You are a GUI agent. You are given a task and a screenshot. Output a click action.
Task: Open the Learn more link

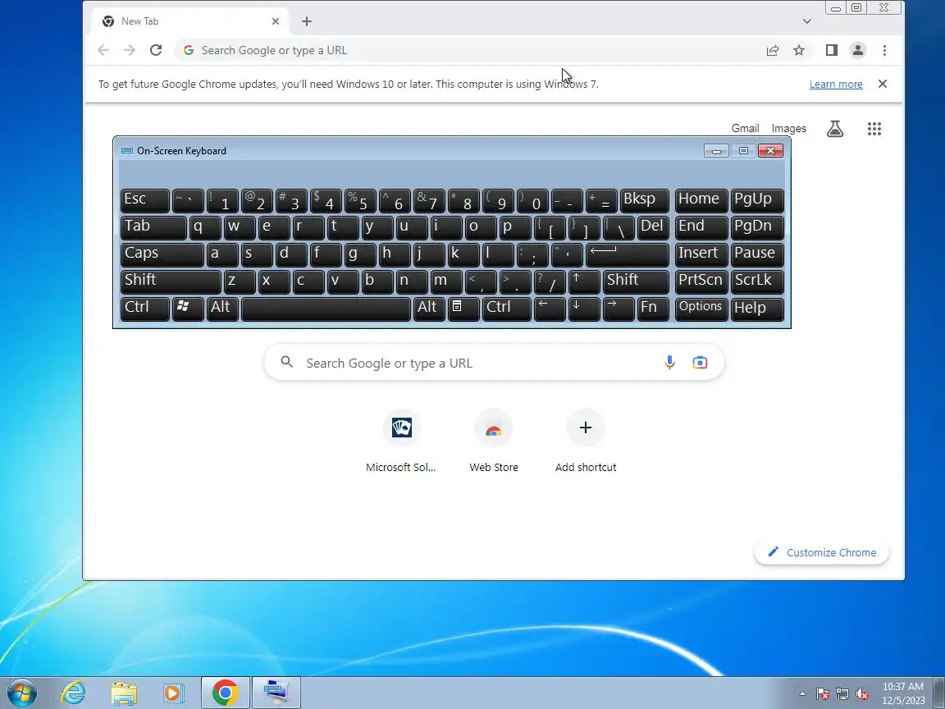[835, 84]
